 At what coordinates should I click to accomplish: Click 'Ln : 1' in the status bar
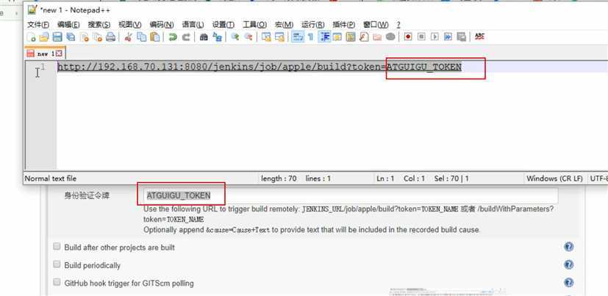(x=385, y=178)
